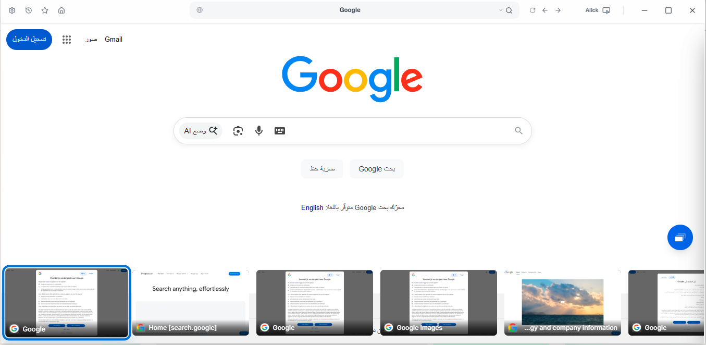Go to the home page icon
The width and height of the screenshot is (706, 345).
click(61, 10)
